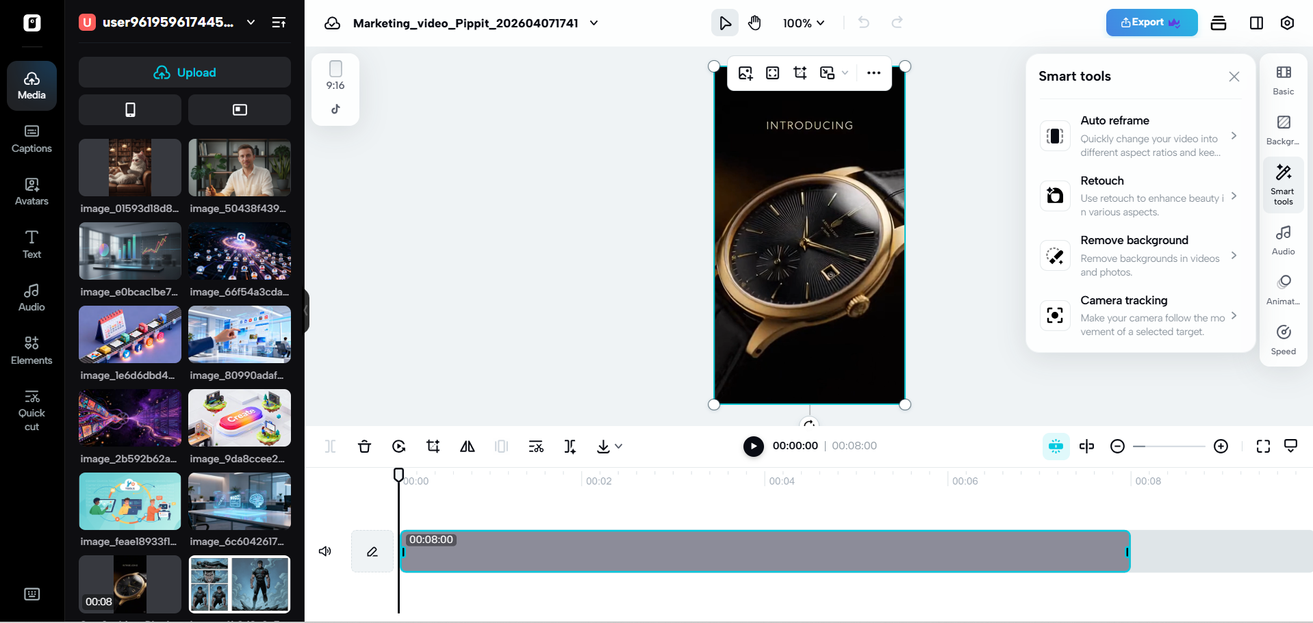
Task: Click the cloud save status icon
Action: click(x=332, y=23)
